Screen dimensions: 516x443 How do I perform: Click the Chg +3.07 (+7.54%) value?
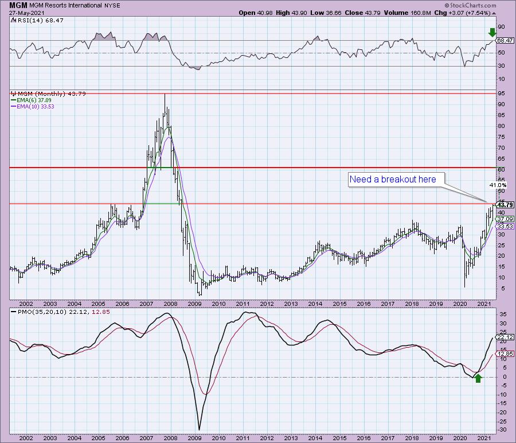tap(462, 13)
